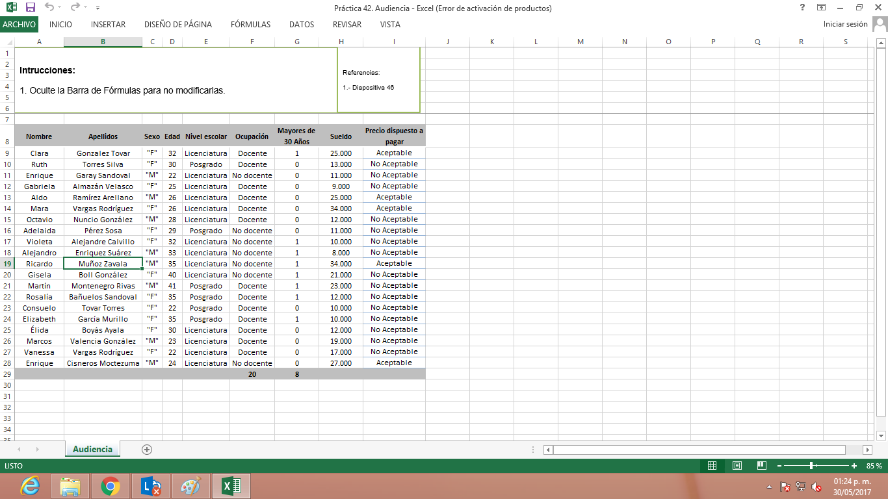The width and height of the screenshot is (888, 499).
Task: Select cell with Muñoz Zavala
Action: (103, 264)
